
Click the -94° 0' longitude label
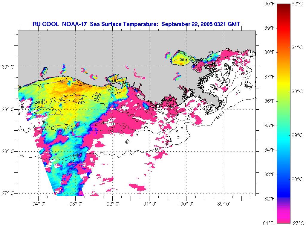click(x=39, y=204)
